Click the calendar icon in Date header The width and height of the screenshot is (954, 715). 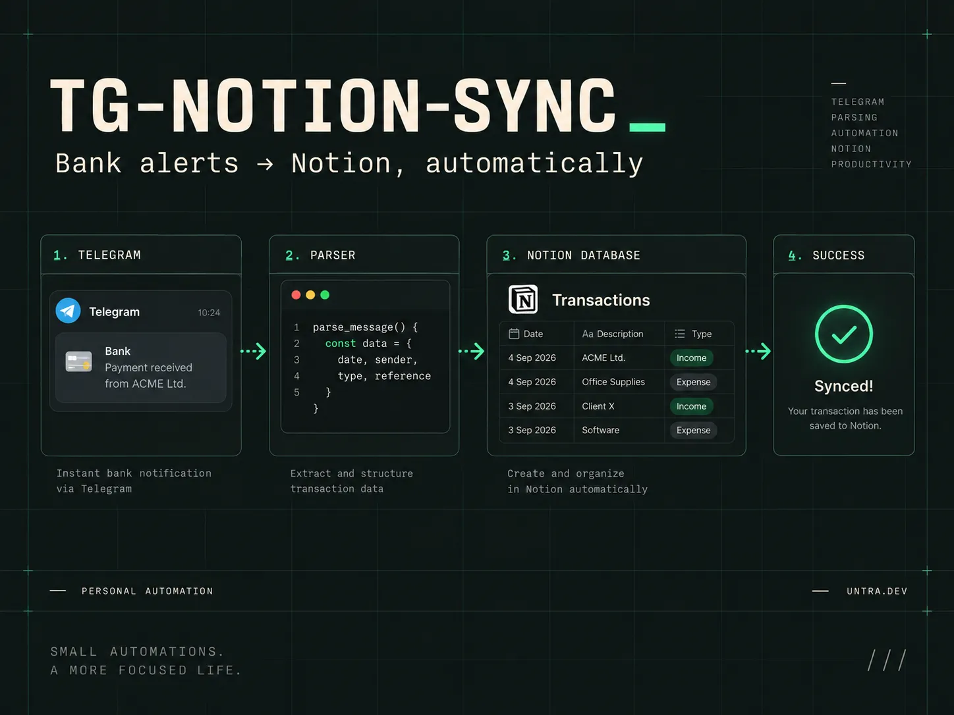pyautogui.click(x=514, y=334)
